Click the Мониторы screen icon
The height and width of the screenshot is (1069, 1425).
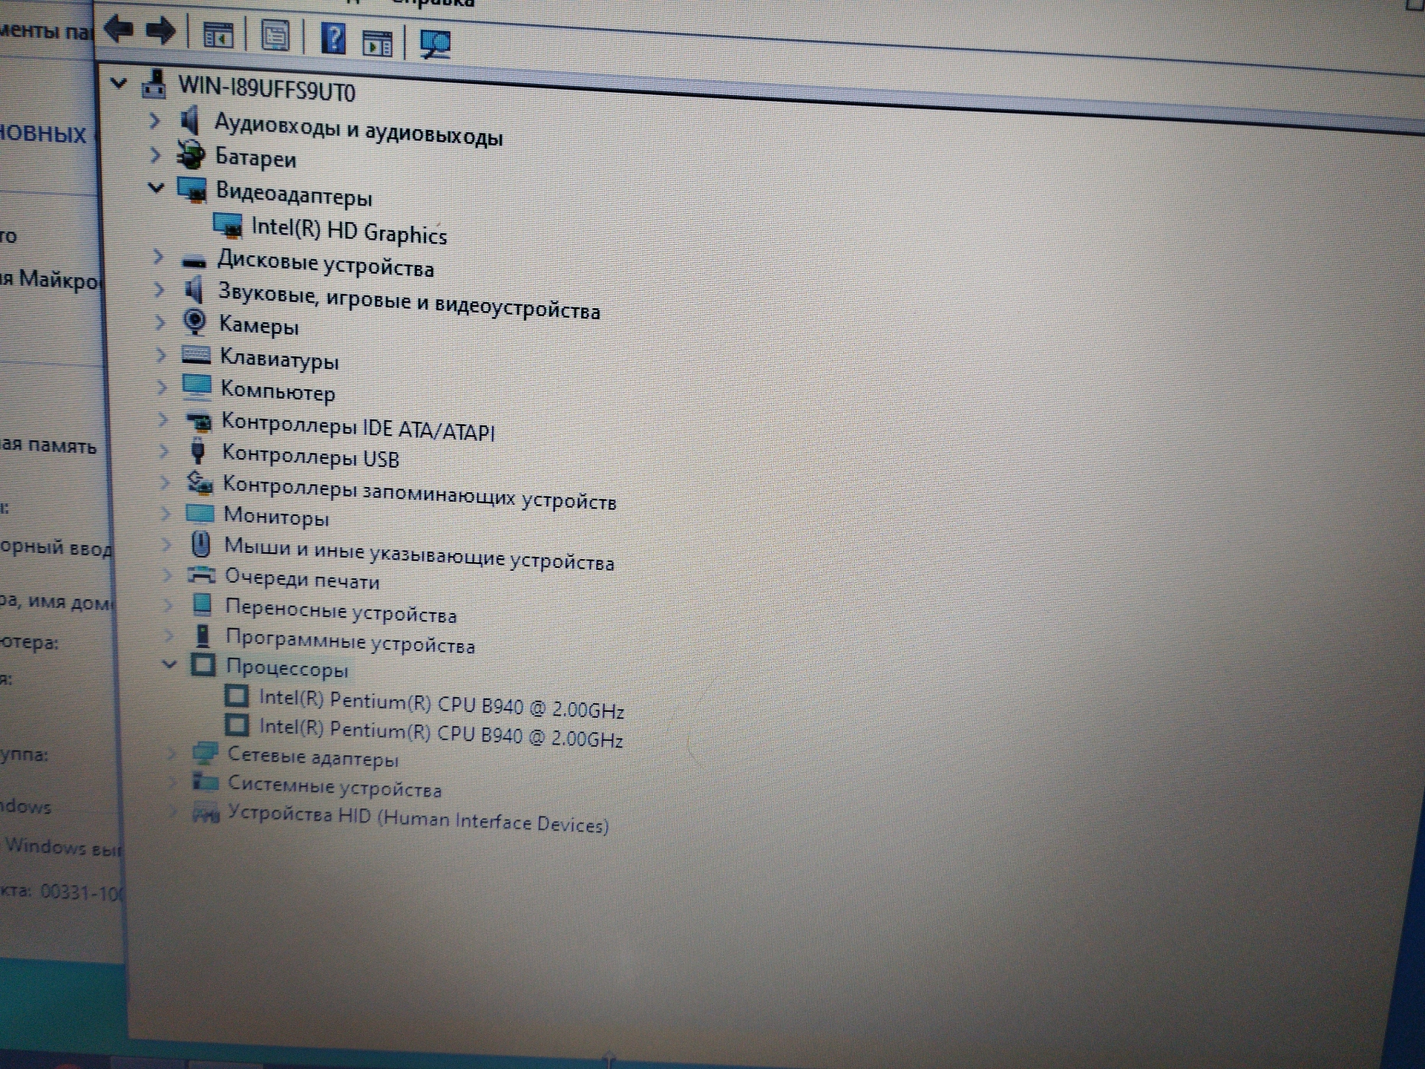point(200,513)
